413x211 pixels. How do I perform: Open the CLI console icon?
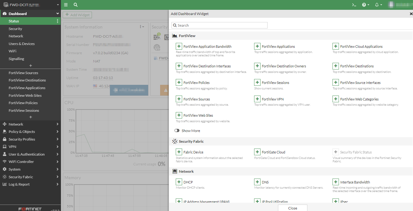click(x=354, y=5)
